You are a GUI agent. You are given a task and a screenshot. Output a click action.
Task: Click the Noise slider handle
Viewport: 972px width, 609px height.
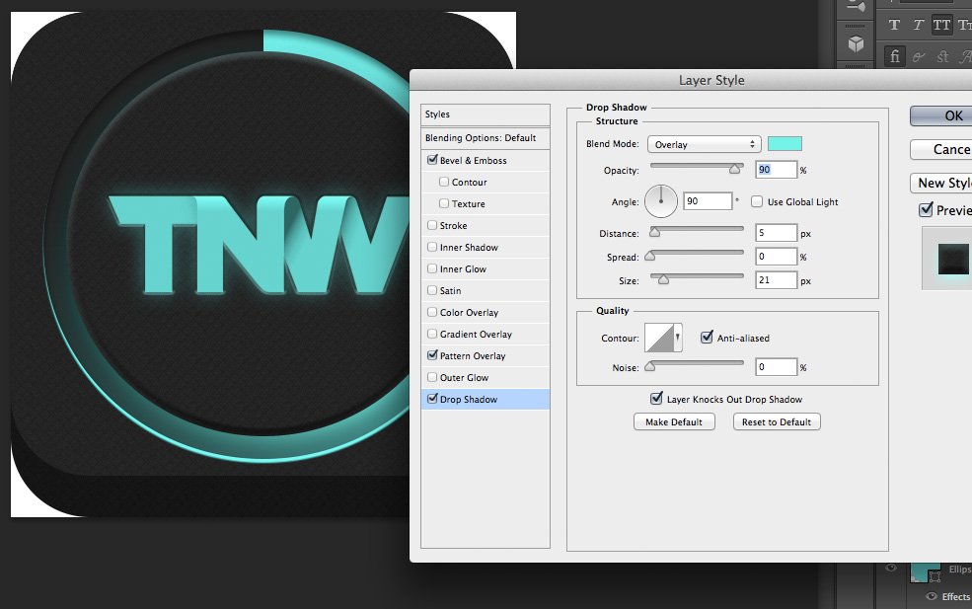tap(649, 366)
